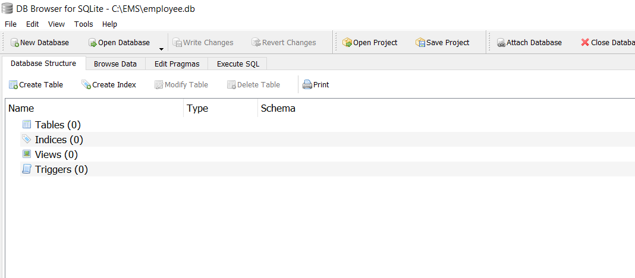635x278 pixels.
Task: Click the Schema column header
Action: click(278, 108)
